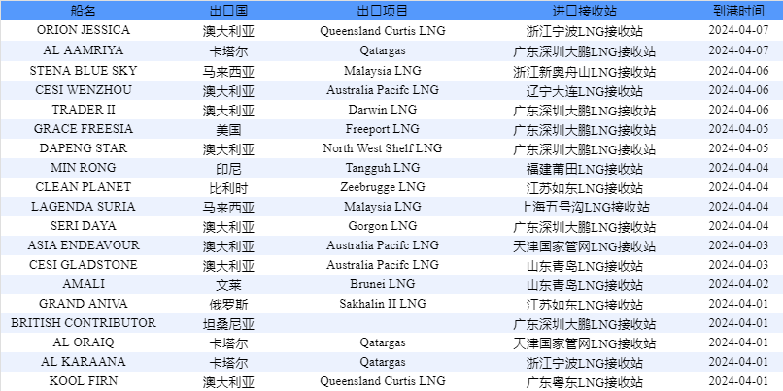Select ship name BRITISH CONTRIBUTOR
This screenshot has width=783, height=391.
[x=84, y=323]
